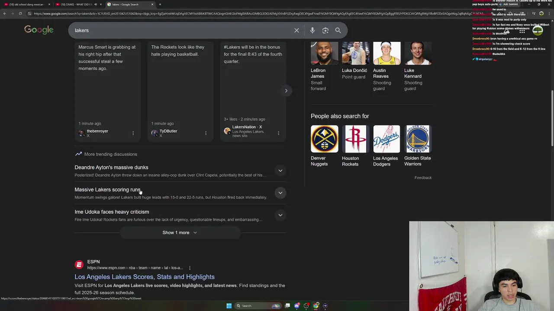
Task: Click browser back arrow
Action: pos(4,13)
